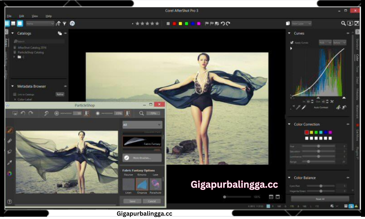Collapse the Curves section
Screen dimensions: 365x219
[289, 33]
